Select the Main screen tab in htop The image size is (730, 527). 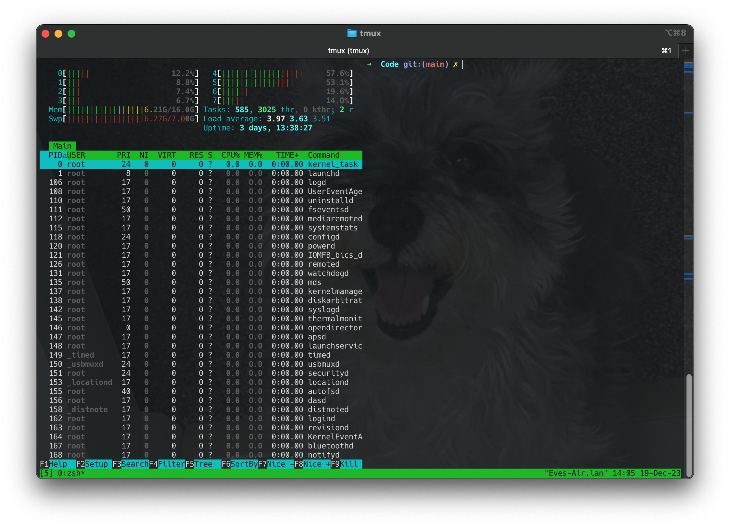(63, 146)
